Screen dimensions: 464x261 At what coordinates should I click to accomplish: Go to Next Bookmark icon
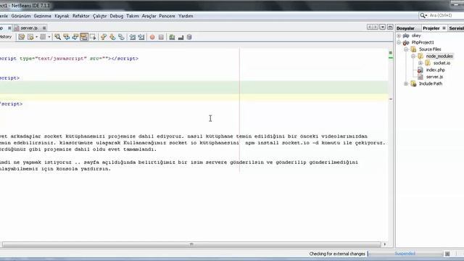tap(112, 37)
